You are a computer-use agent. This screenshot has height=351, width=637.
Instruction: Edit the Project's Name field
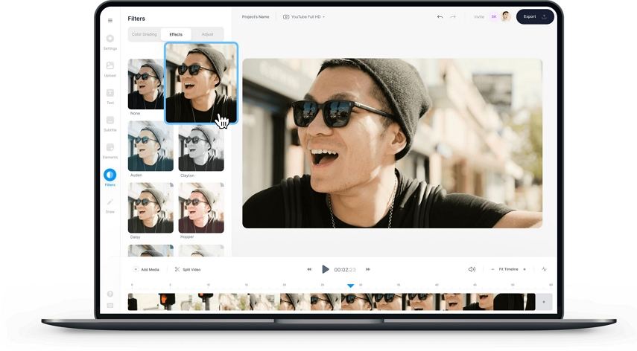point(256,17)
